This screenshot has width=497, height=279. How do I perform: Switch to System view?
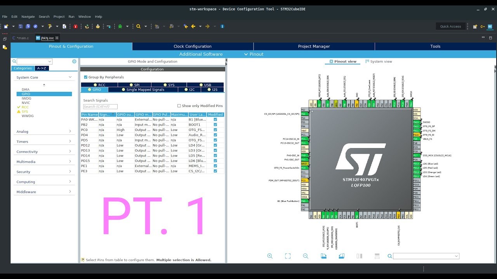tap(379, 62)
